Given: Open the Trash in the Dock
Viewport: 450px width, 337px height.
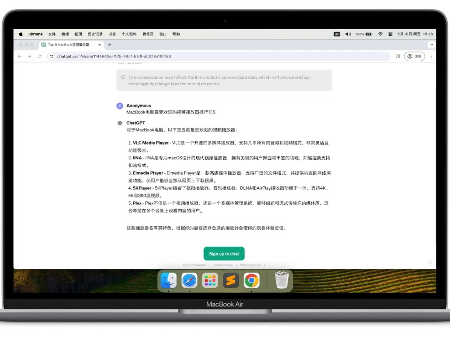Looking at the screenshot, I should tap(282, 280).
